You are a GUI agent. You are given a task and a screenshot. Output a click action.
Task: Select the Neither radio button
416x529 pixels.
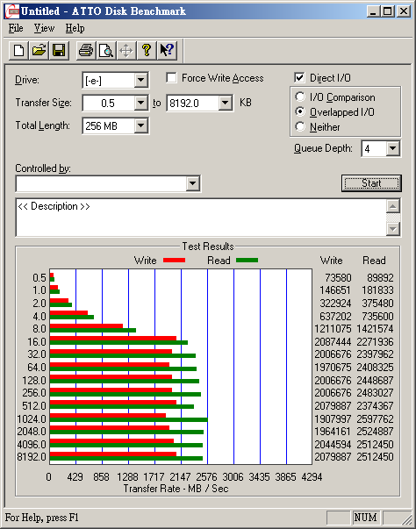300,126
